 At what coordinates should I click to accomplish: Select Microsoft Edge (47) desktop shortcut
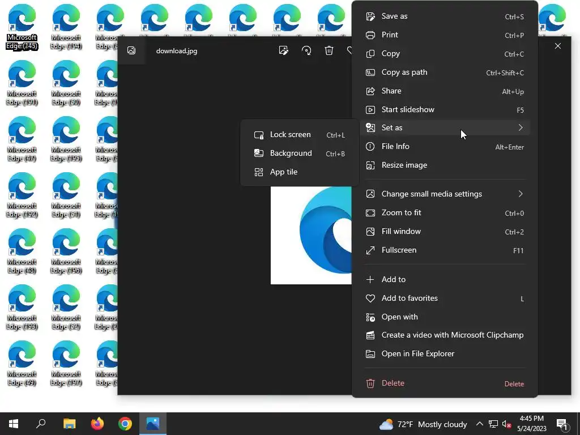[22, 139]
